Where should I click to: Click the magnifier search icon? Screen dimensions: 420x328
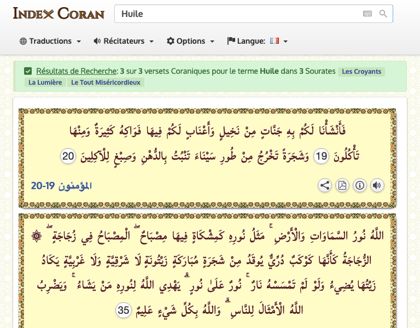pos(383,14)
